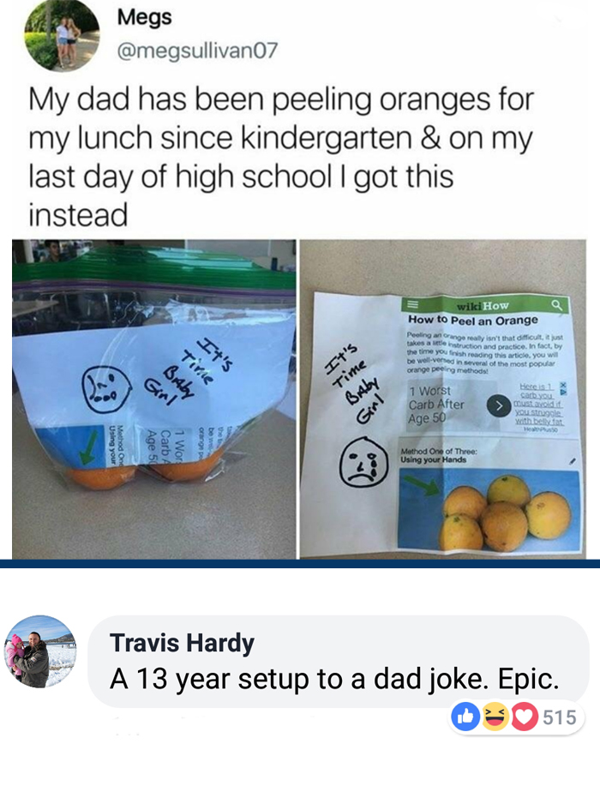The width and height of the screenshot is (600, 792).
Task: Tap the wikiHow hamburger menu icon
Action: point(412,304)
